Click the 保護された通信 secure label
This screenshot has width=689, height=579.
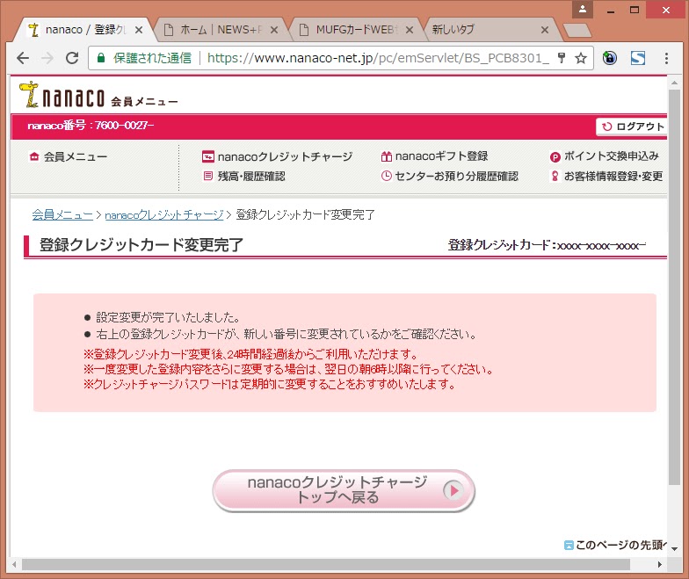point(153,58)
